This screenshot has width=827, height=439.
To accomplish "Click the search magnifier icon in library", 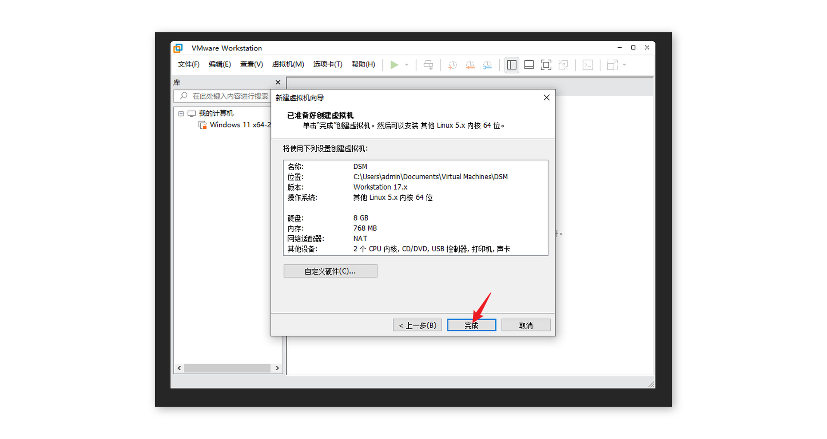I will point(184,96).
